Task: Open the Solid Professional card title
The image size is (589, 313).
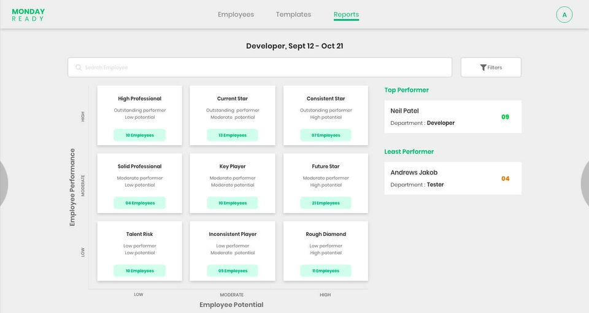Action: click(x=140, y=167)
